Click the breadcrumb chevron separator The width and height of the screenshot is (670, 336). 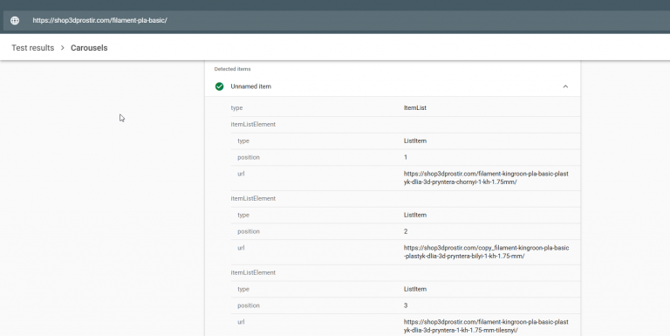click(x=63, y=48)
